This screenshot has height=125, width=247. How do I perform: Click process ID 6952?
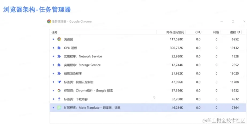tap(235, 39)
